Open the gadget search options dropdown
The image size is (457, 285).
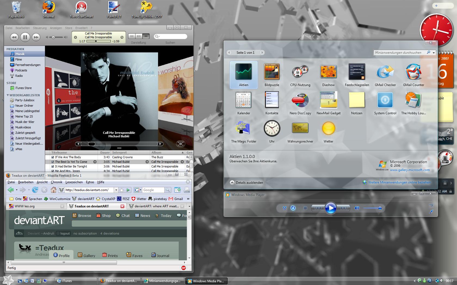click(434, 53)
